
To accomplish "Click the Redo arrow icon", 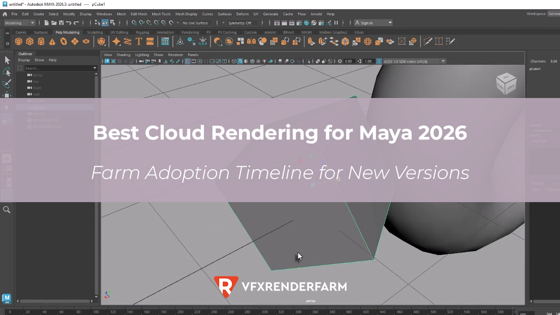I will pyautogui.click(x=76, y=23).
